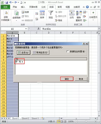Click the Redo arrow icon

pos(16,3)
